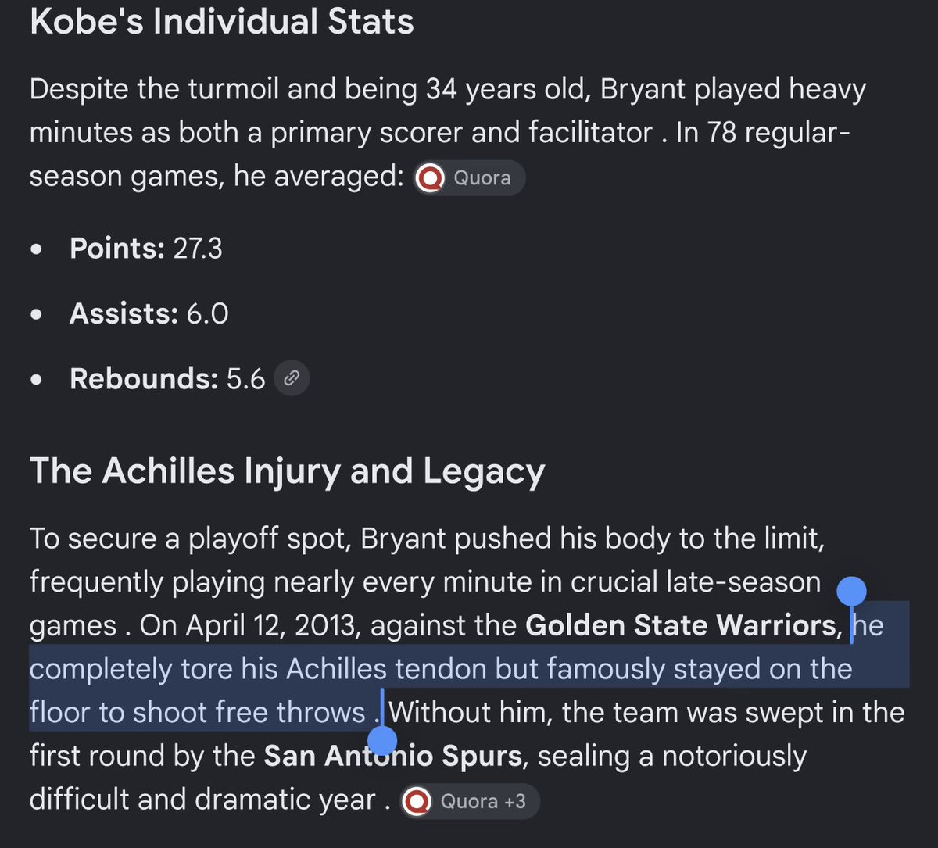
Task: Grab the selection end handle below 'throws'
Action: [x=381, y=739]
